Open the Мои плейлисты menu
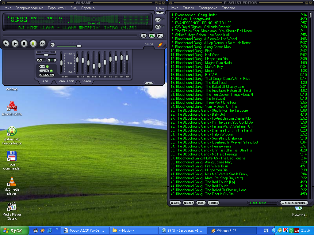 [x=294, y=203]
